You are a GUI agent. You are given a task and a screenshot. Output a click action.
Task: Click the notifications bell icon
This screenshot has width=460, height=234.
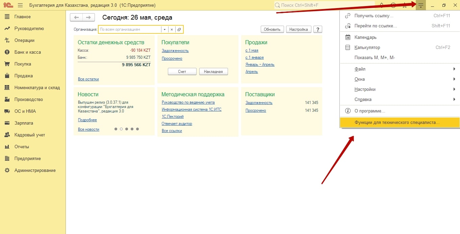tap(382, 5)
